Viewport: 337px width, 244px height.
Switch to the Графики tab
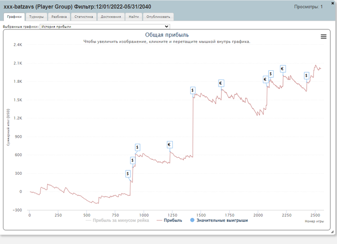point(14,17)
